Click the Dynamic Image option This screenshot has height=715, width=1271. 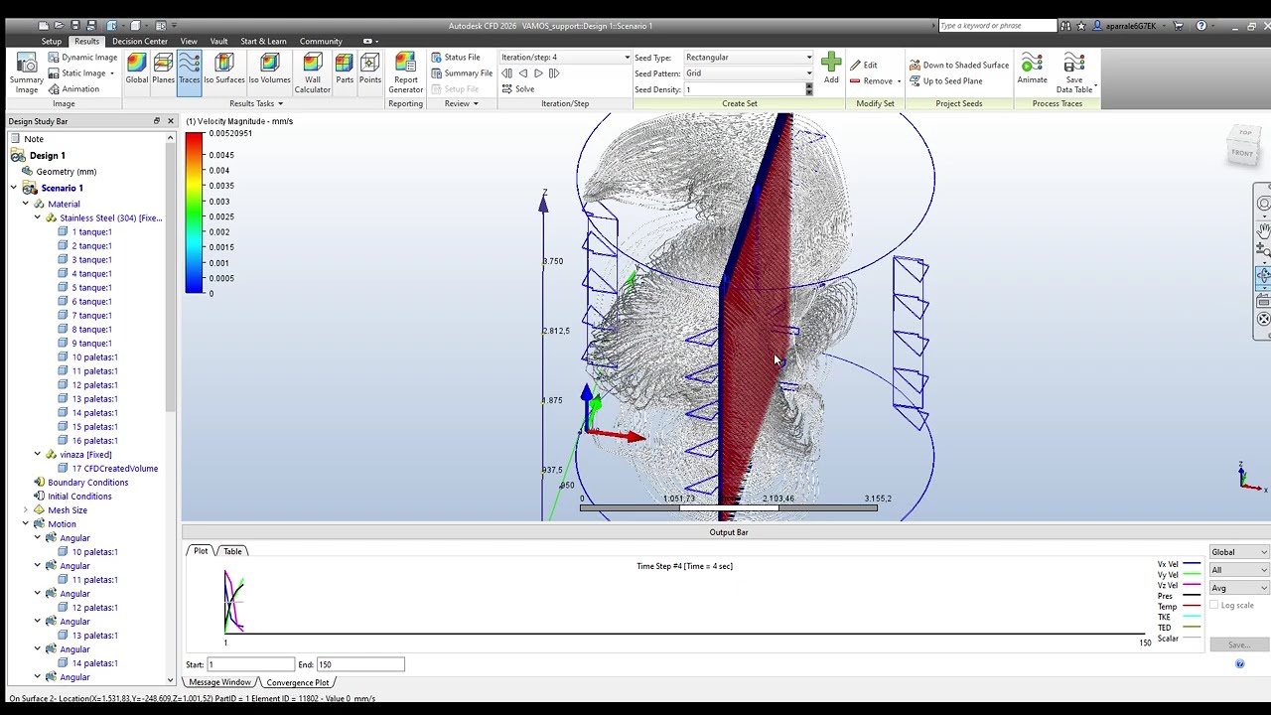82,58
